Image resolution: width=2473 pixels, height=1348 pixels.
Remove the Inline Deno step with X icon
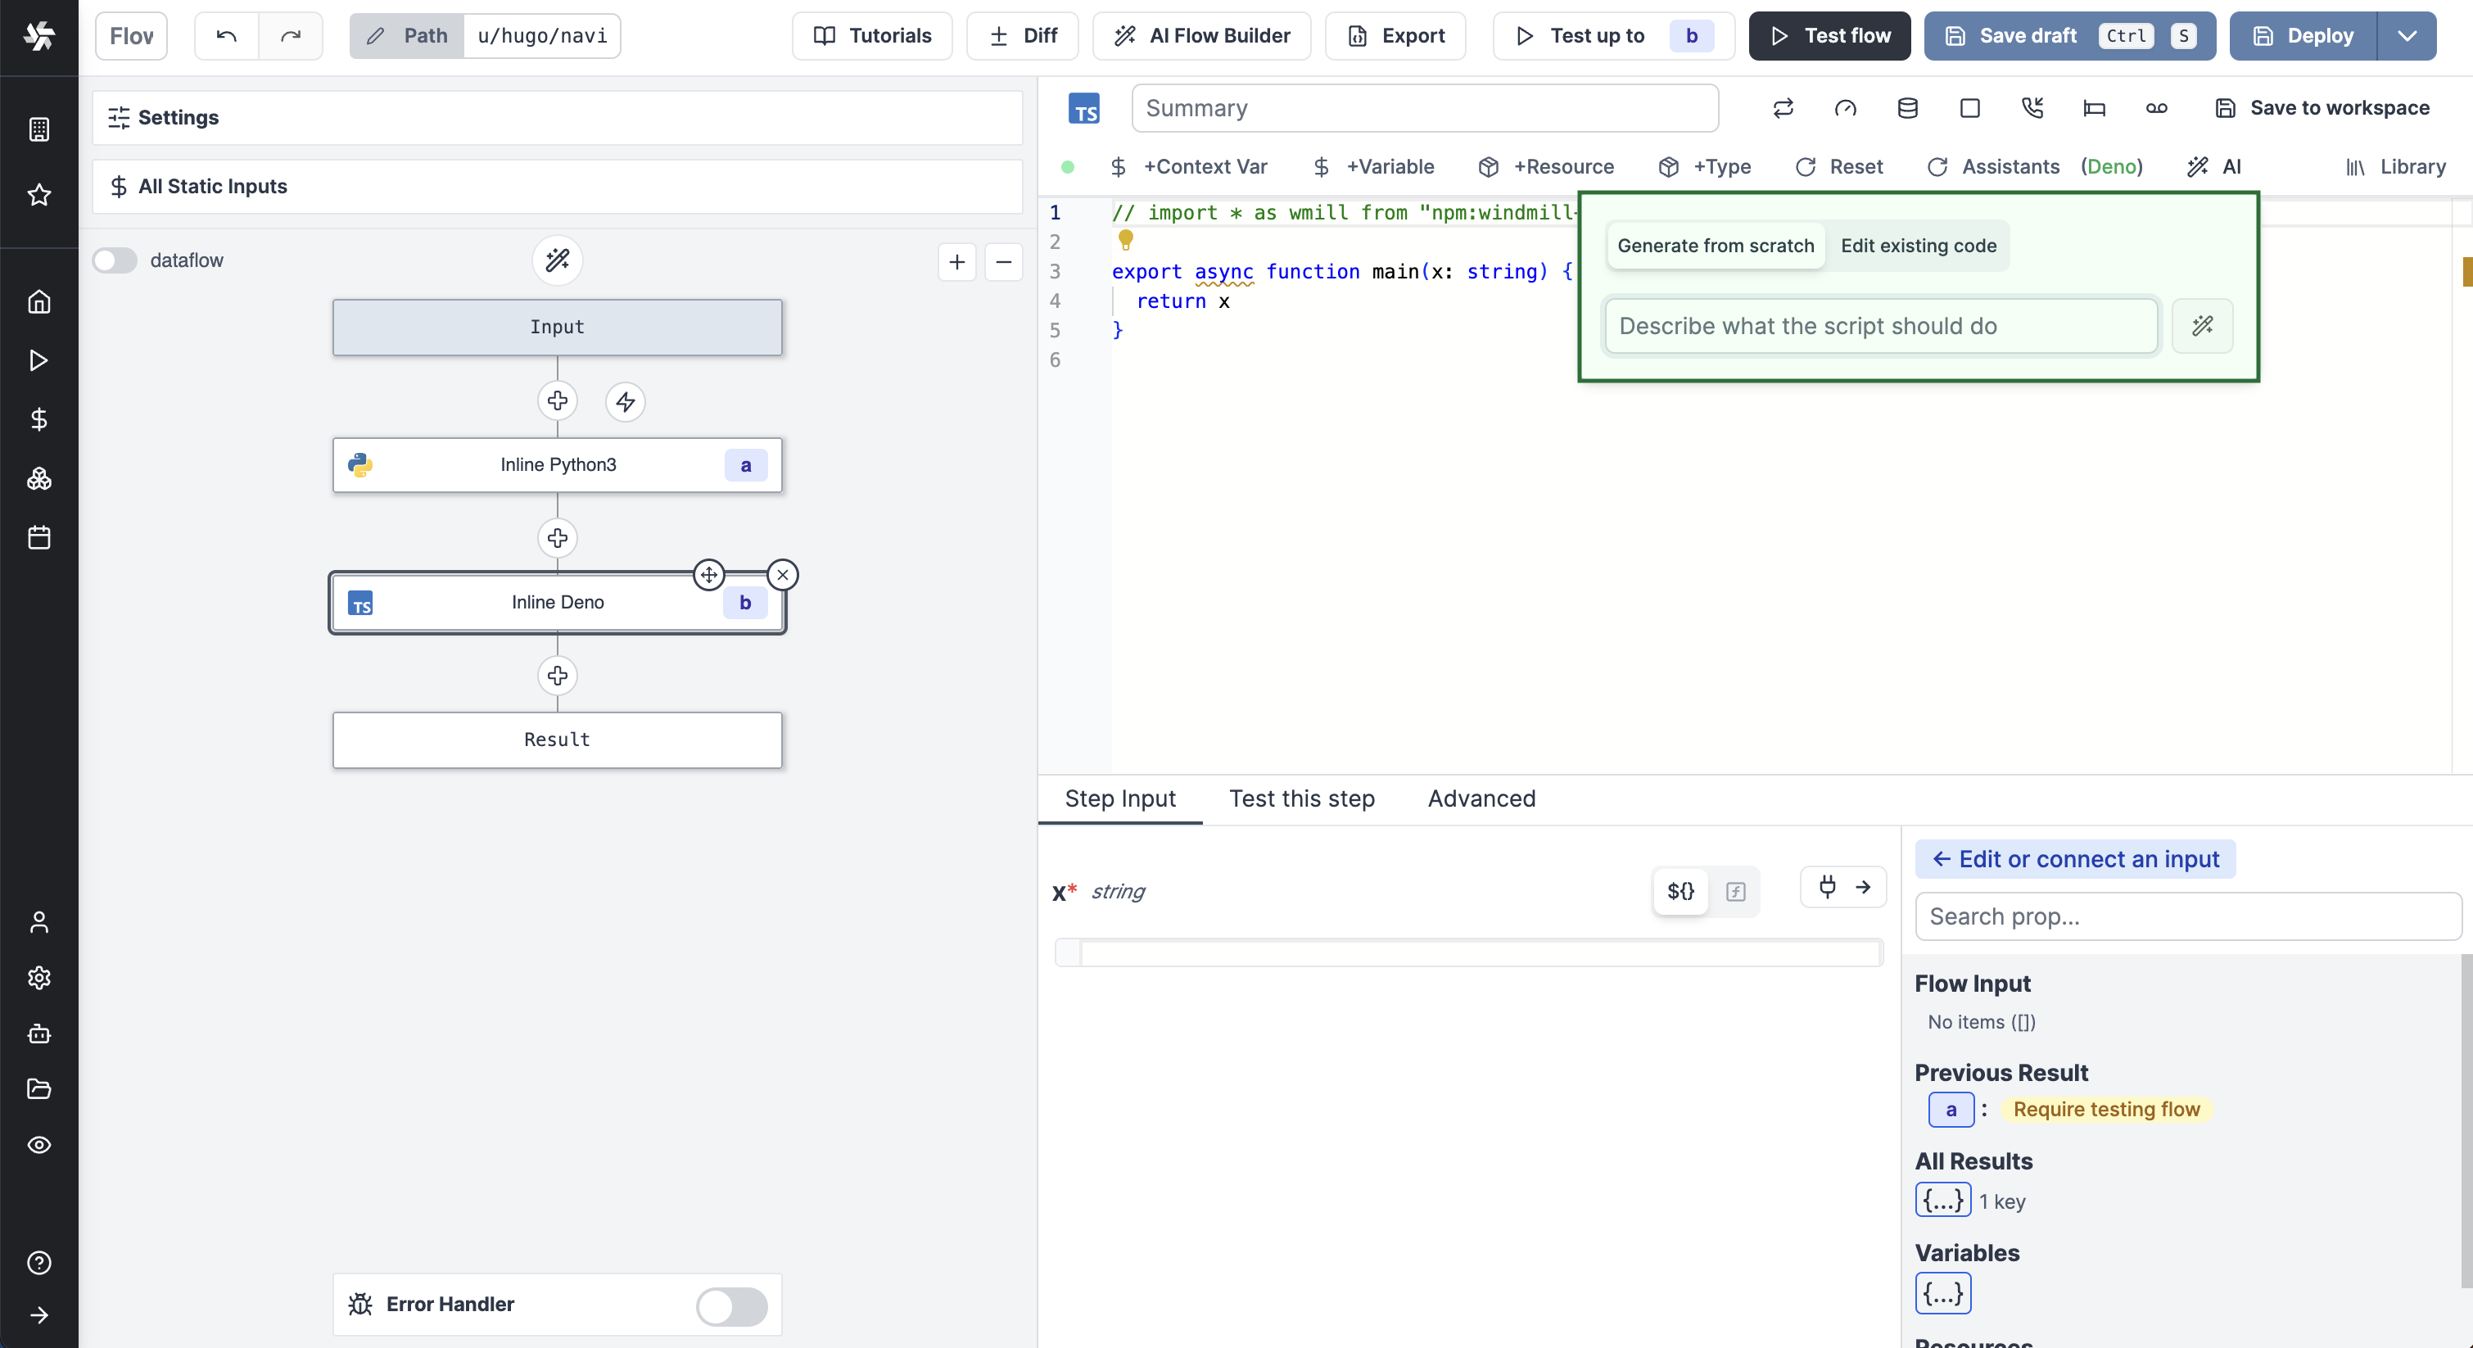(782, 575)
